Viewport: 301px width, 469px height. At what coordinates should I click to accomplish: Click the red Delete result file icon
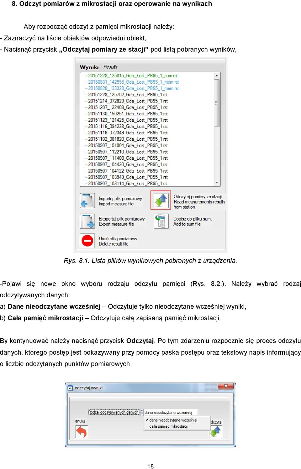coord(87,241)
